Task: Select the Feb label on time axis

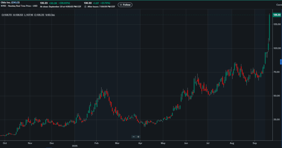Action: click(x=96, y=143)
